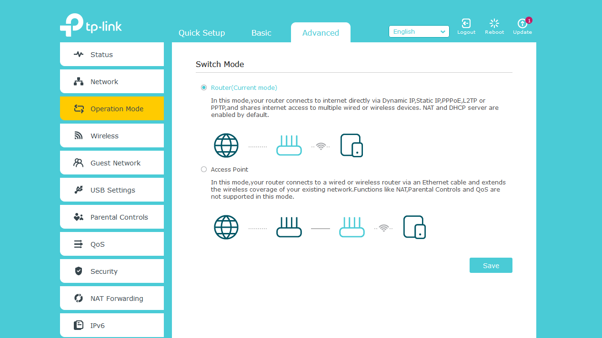Open the English language dropdown

(419, 31)
